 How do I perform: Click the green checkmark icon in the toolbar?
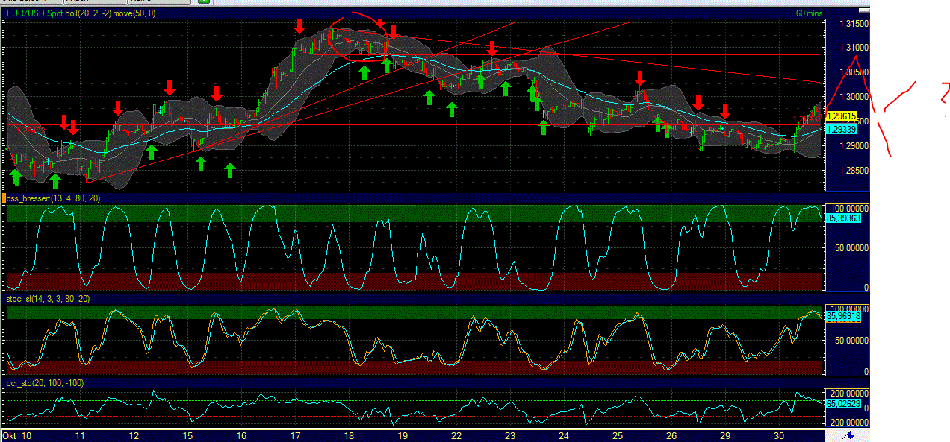203,3
